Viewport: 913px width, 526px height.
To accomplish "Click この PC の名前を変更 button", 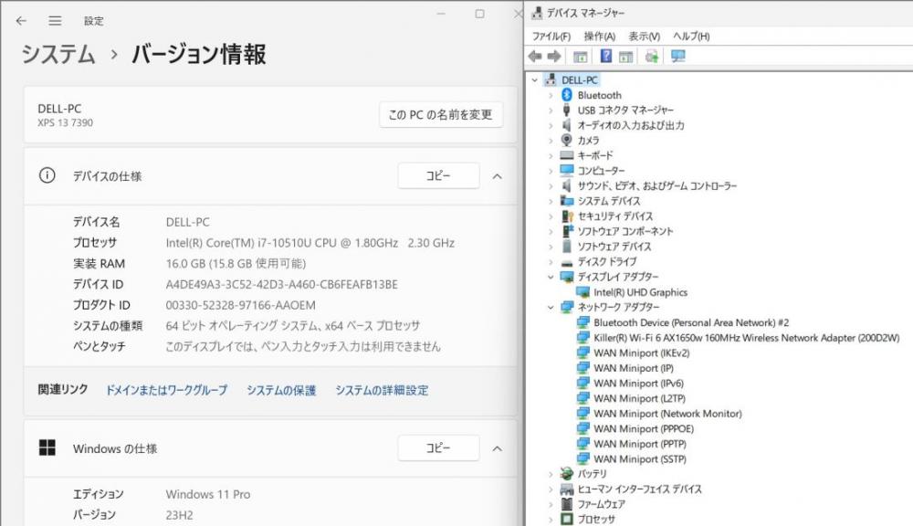I will click(x=441, y=115).
